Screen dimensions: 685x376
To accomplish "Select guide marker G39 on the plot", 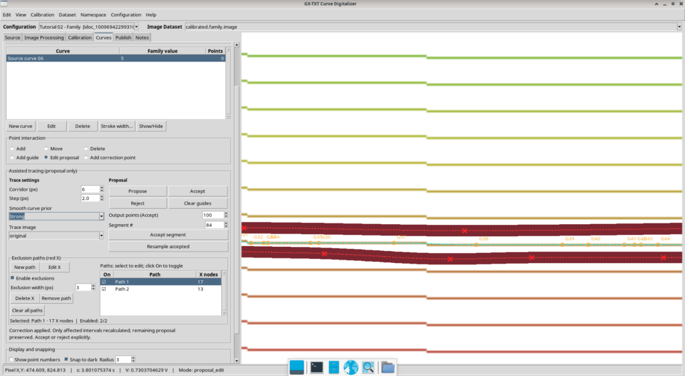I will coord(562,245).
